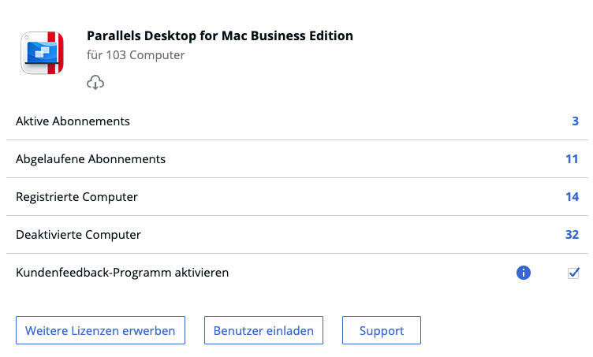Click the Benutzer einladen button
The width and height of the screenshot is (593, 357).
[x=263, y=330]
